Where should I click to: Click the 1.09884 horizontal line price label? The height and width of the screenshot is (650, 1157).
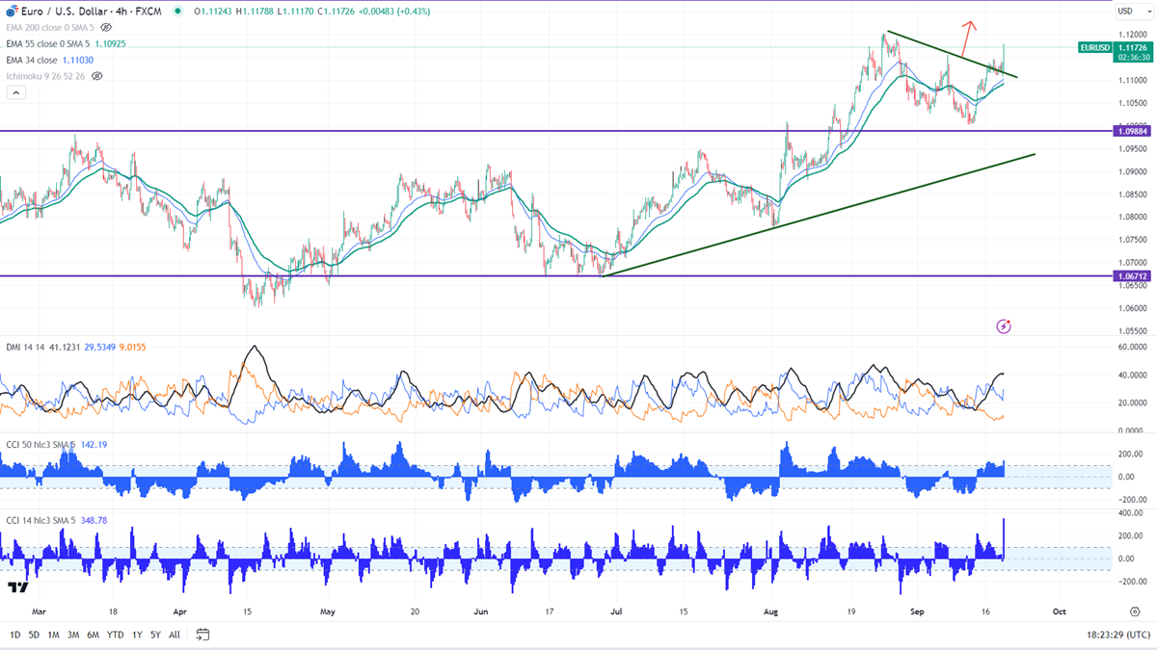tap(1132, 130)
